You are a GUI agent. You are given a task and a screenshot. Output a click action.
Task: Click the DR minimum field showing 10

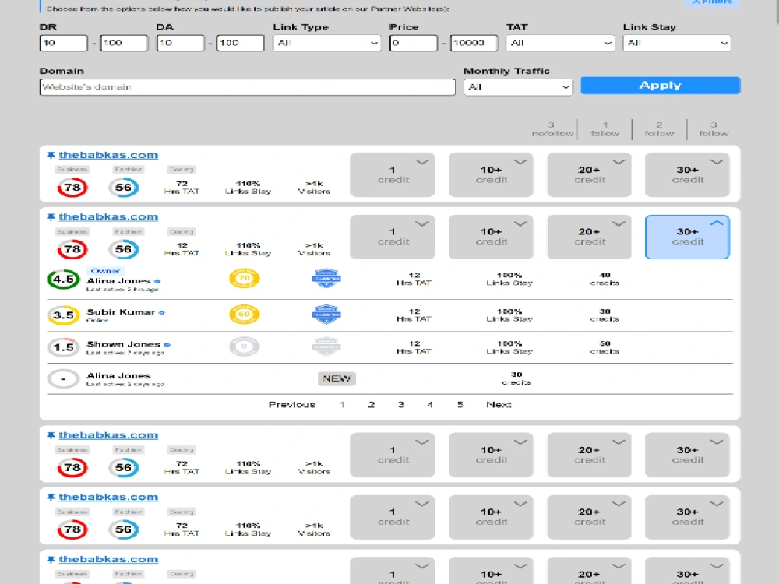64,43
